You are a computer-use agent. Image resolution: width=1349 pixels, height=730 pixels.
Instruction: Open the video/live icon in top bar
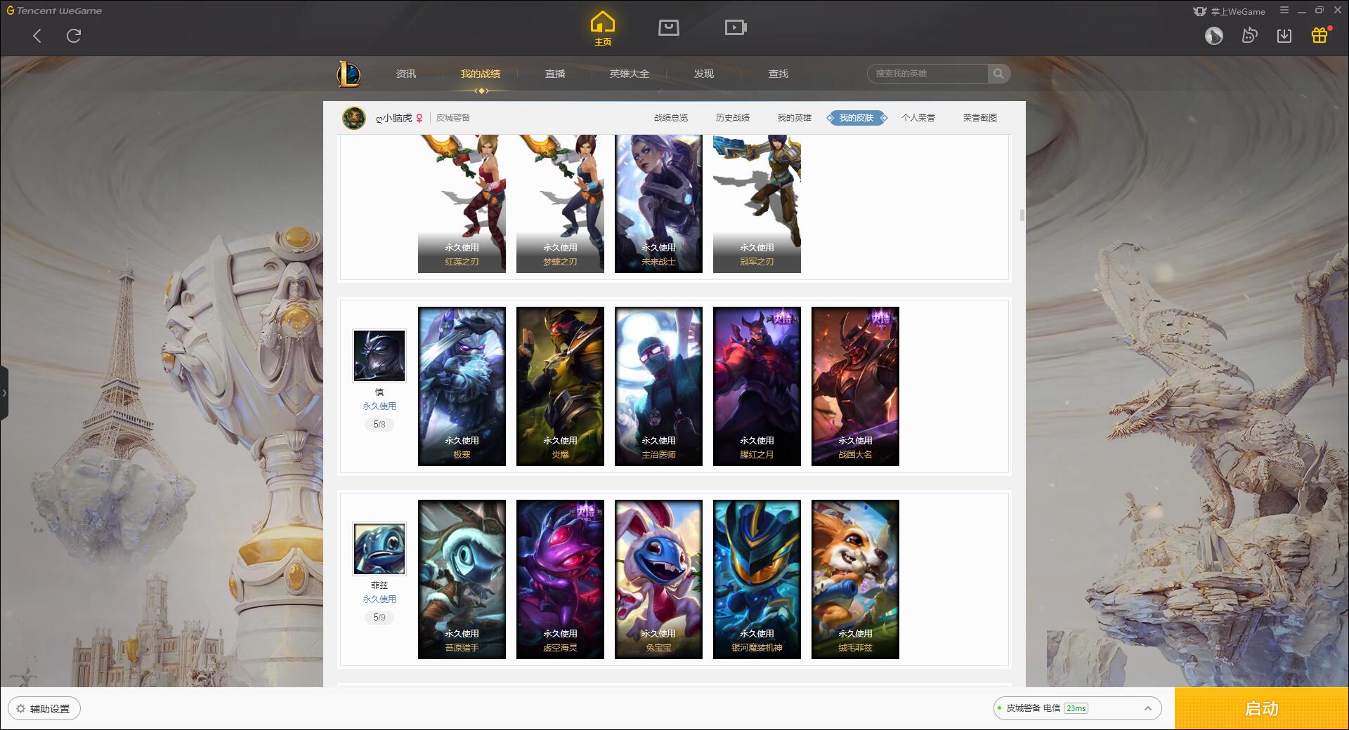[x=735, y=27]
